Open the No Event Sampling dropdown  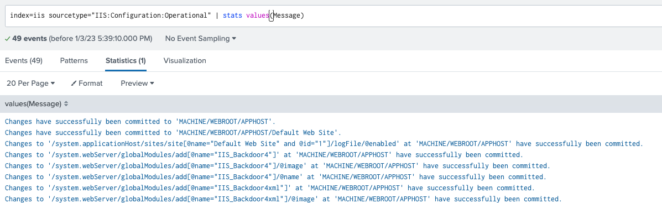[x=201, y=38]
